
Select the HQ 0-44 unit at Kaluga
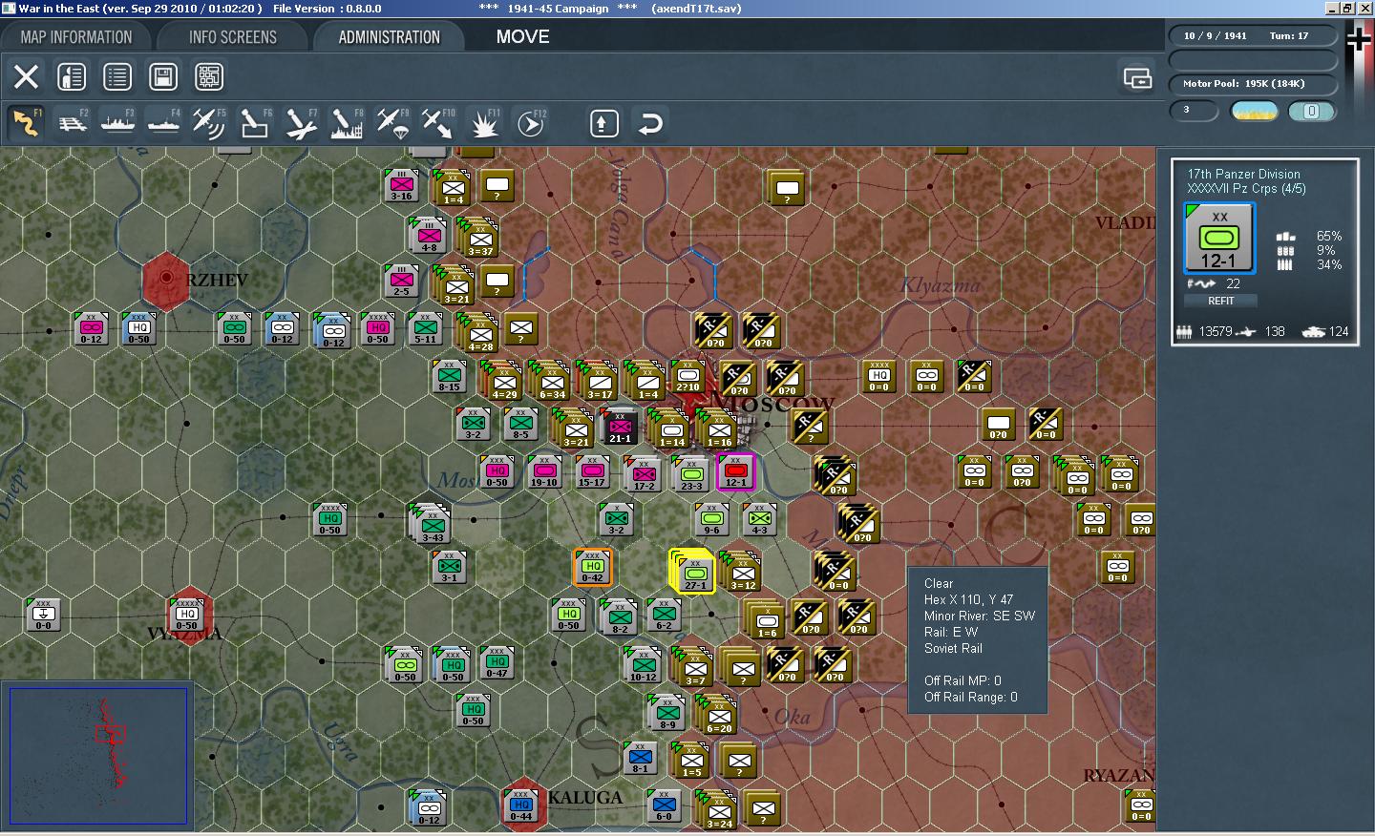click(520, 805)
